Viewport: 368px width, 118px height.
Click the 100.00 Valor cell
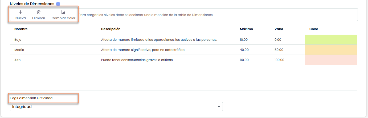pyautogui.click(x=279, y=60)
